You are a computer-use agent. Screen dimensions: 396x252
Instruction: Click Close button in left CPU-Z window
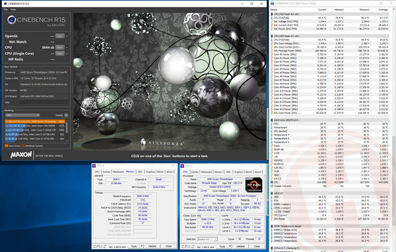tap(169, 246)
